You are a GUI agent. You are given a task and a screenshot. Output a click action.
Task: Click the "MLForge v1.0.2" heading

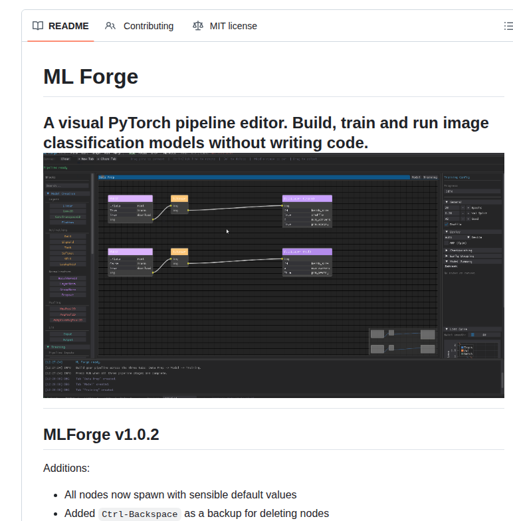[x=101, y=435]
